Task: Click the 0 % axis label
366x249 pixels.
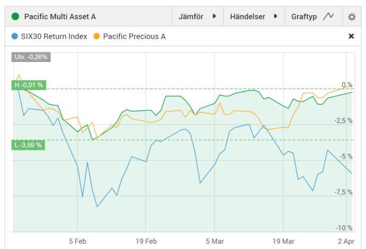Action: pyautogui.click(x=347, y=85)
